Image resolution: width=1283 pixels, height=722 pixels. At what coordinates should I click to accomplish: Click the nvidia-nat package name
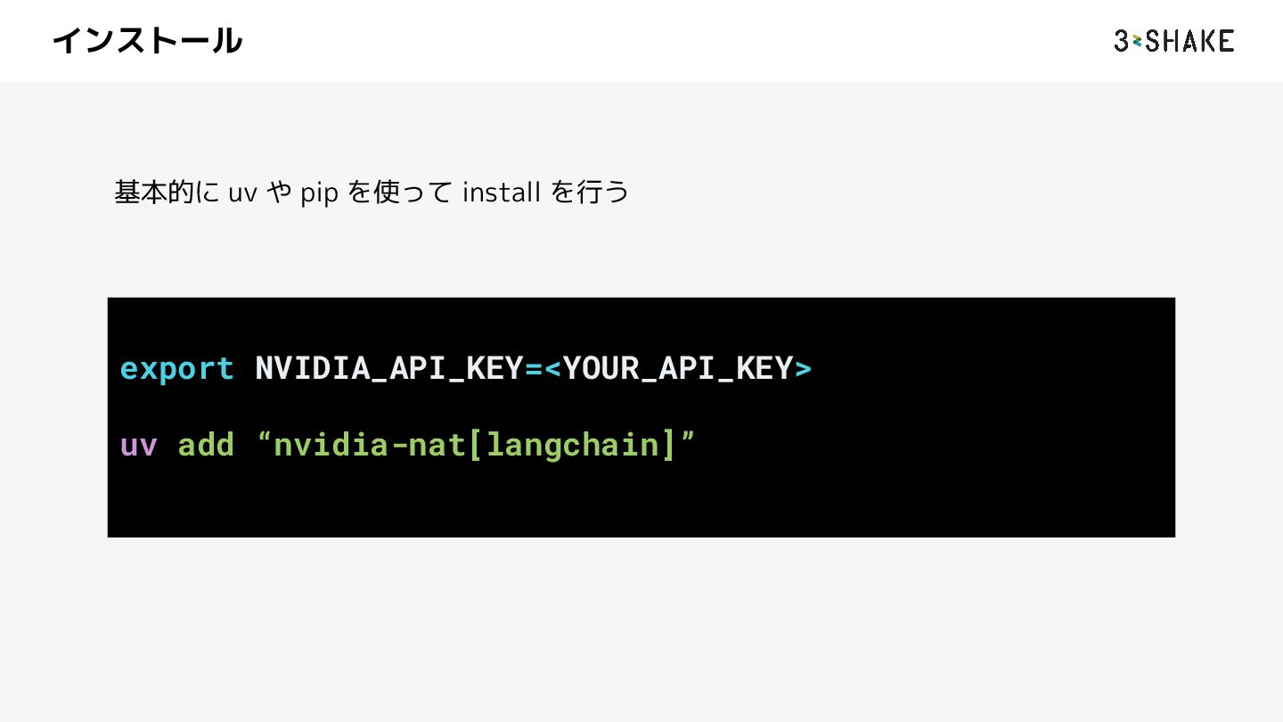(x=369, y=444)
